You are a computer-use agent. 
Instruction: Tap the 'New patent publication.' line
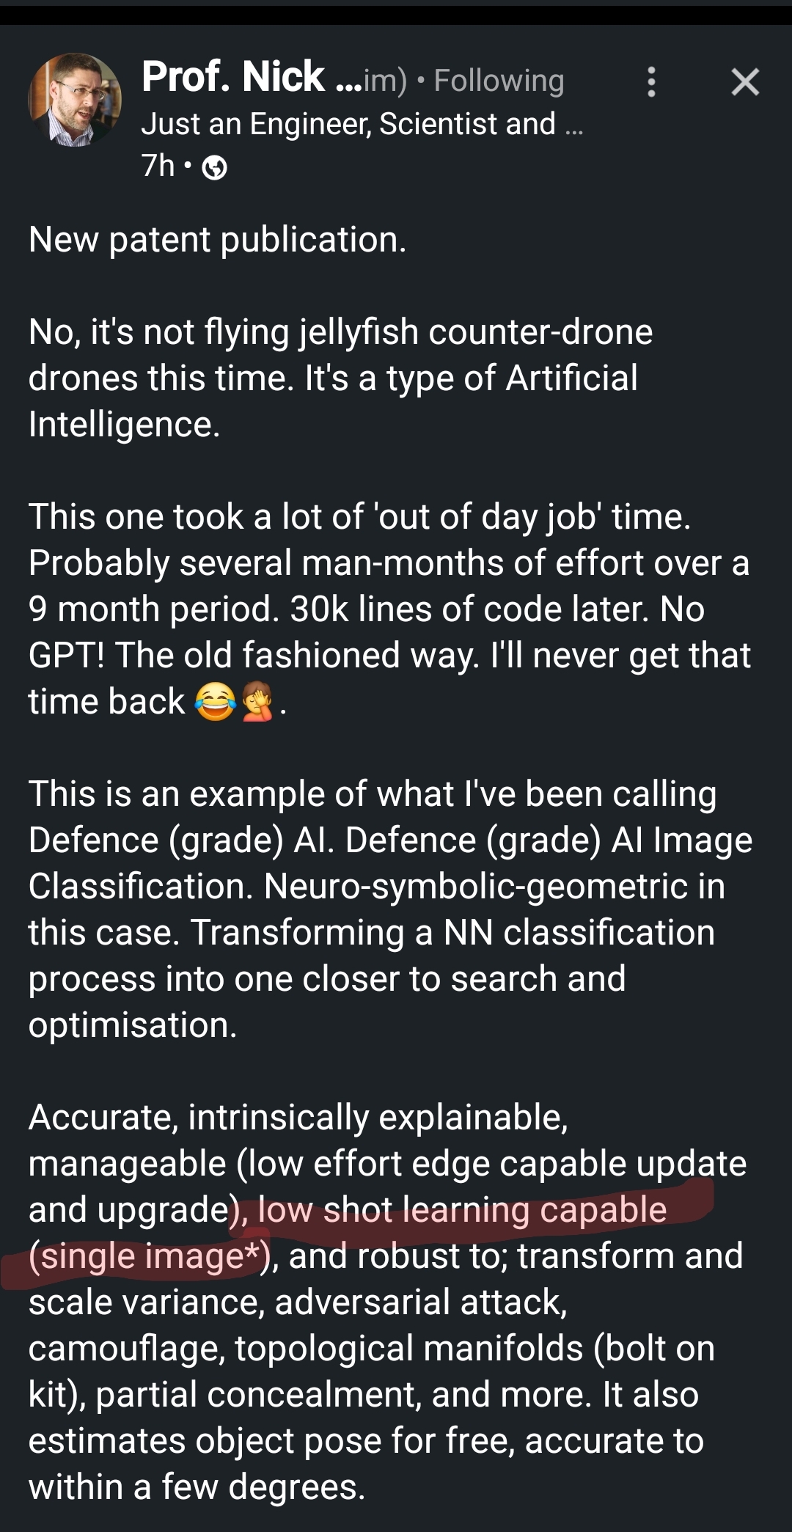click(217, 240)
